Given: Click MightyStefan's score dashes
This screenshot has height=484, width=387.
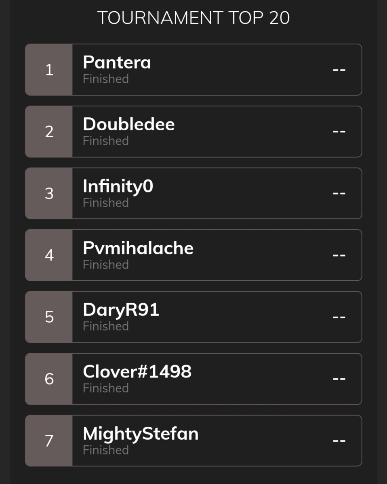Looking at the screenshot, I should [x=339, y=440].
